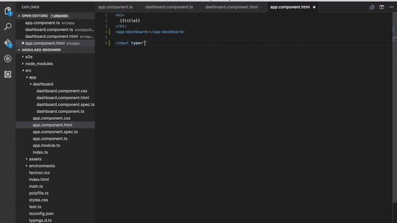Open app.component.ts in file tree
This screenshot has height=223, width=397.
point(55,139)
